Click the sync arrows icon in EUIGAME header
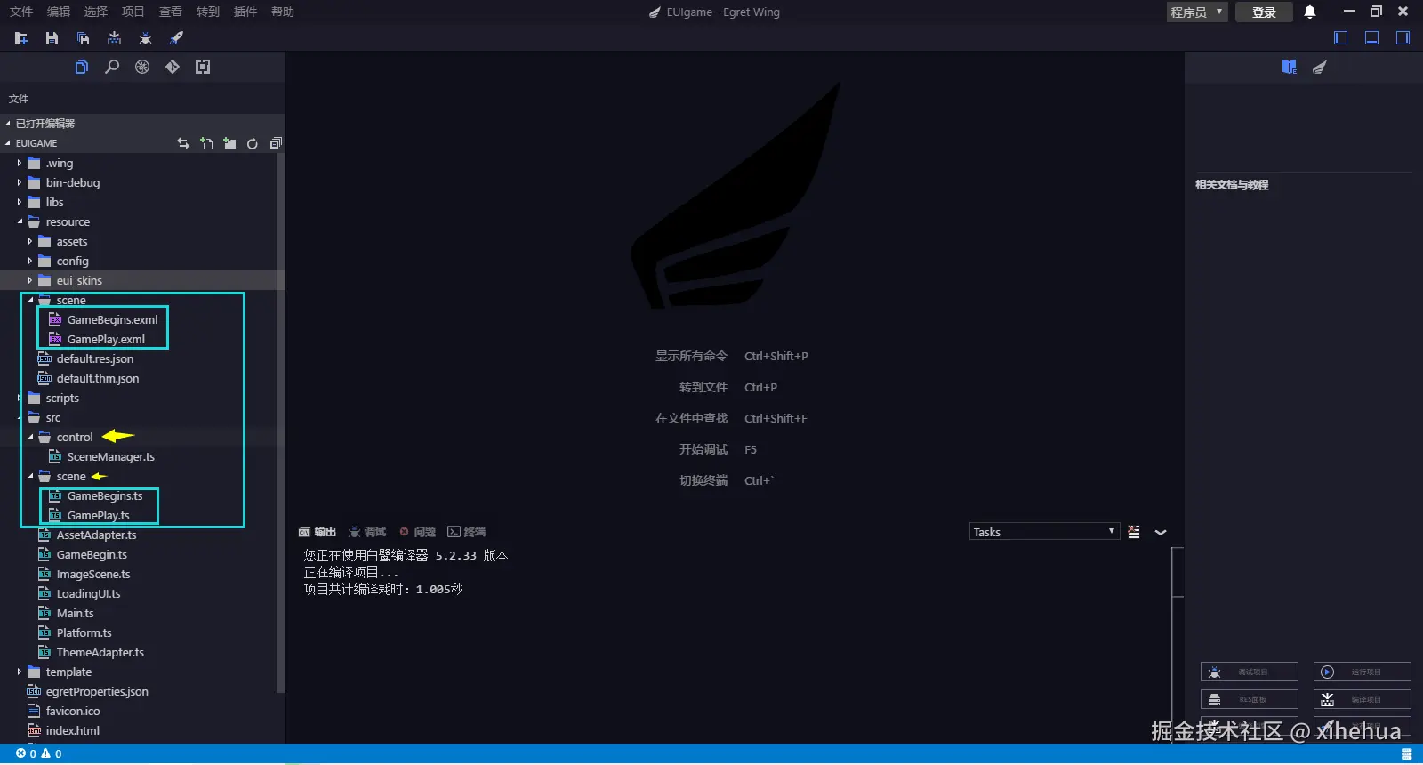Image resolution: width=1423 pixels, height=765 pixels. [x=183, y=143]
